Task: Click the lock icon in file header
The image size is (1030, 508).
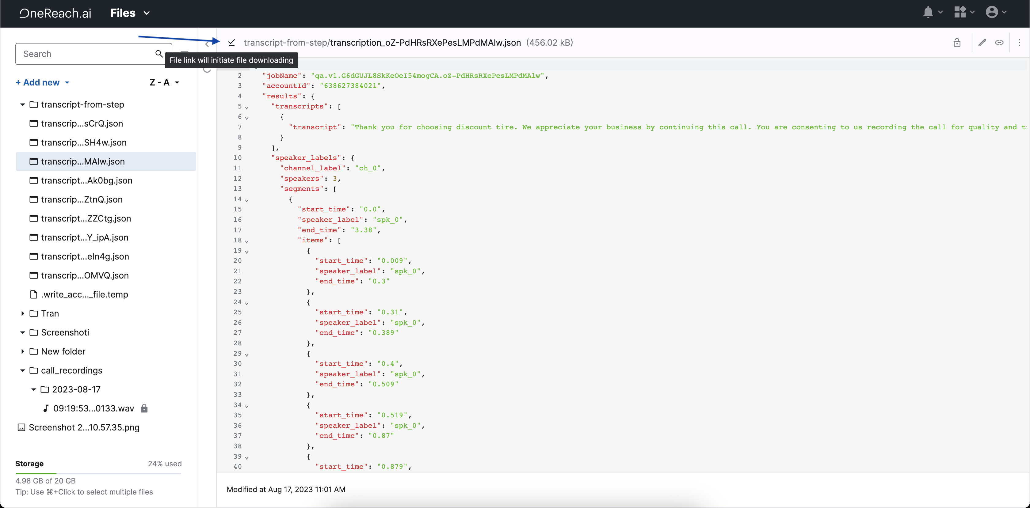Action: pos(957,42)
